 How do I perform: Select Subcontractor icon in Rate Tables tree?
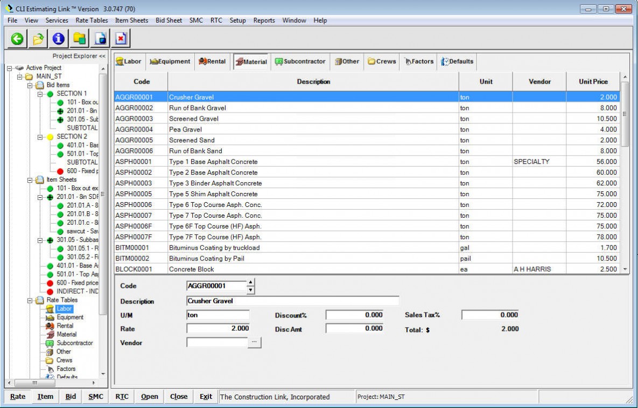(50, 343)
